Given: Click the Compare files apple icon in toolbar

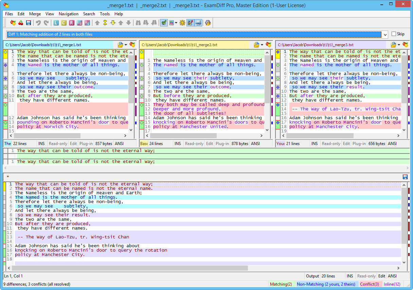Looking at the screenshot, I should point(13,23).
